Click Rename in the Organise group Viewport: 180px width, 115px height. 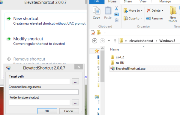pos(154,18)
